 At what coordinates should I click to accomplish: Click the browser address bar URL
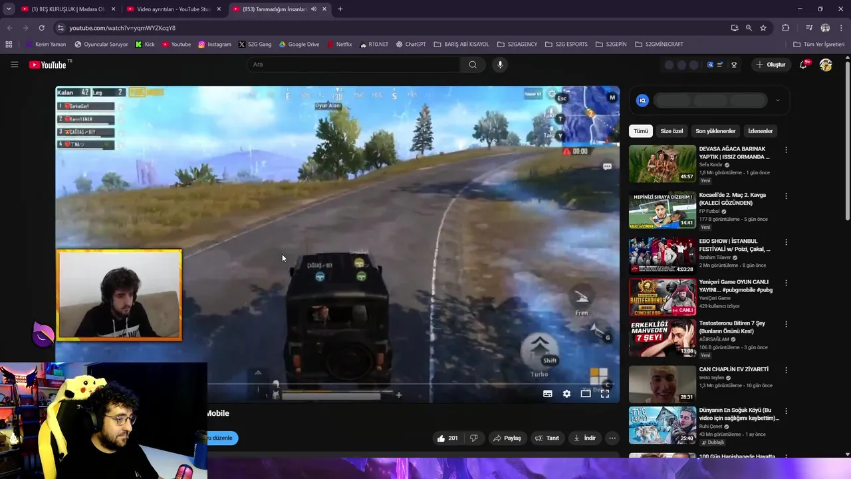(x=122, y=28)
